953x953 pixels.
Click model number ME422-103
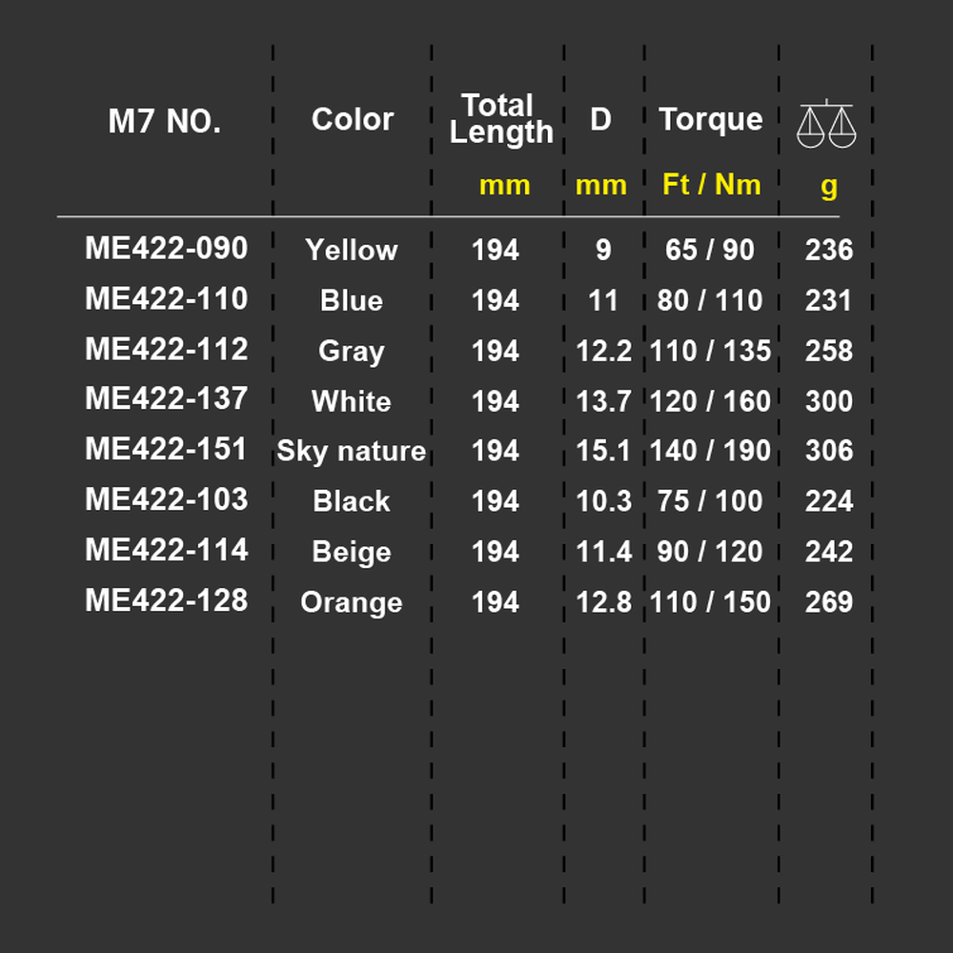167,499
